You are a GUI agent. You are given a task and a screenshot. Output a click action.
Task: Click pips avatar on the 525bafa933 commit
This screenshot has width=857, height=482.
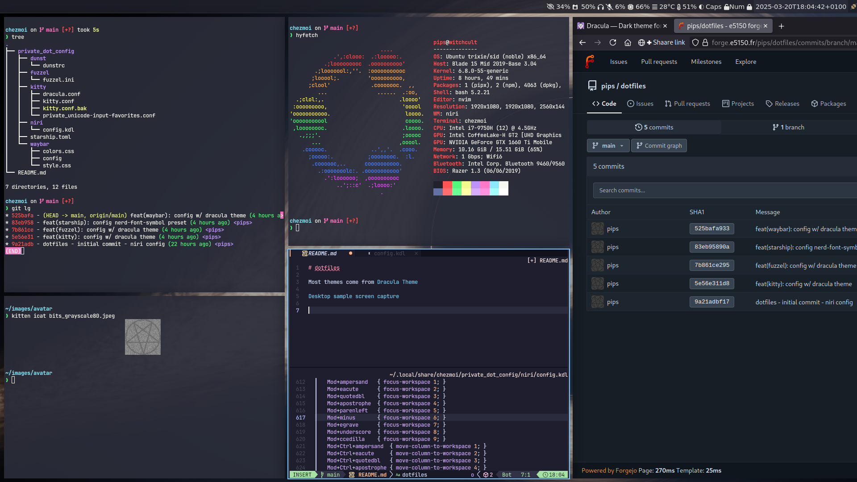coord(597,229)
